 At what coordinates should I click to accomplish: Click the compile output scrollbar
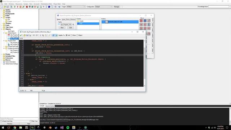[230, 116]
